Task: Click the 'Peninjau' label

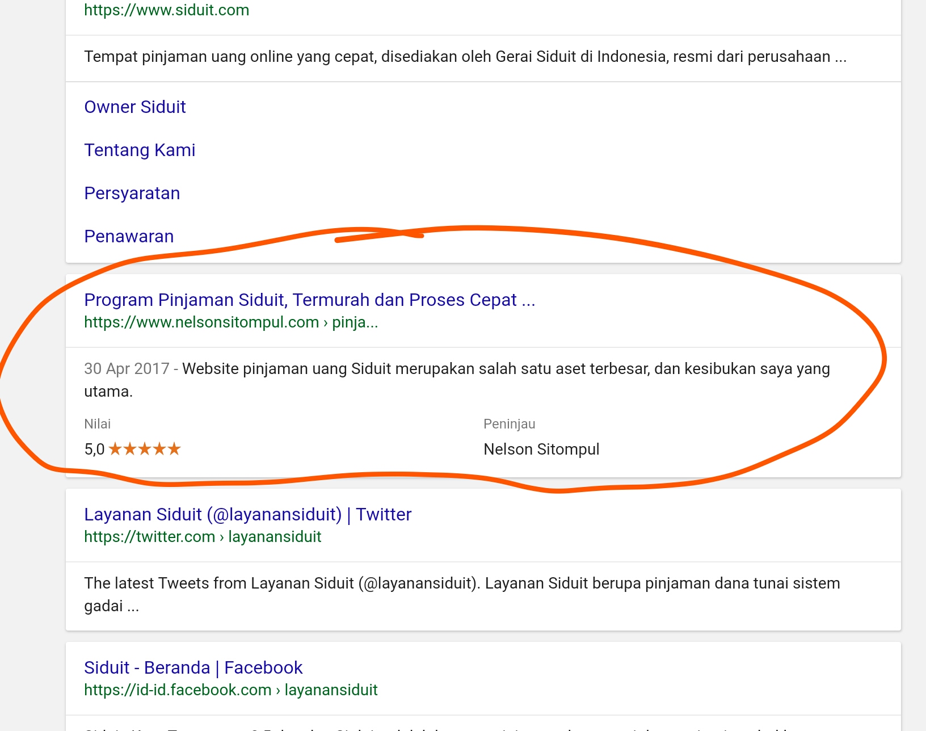Action: click(509, 424)
